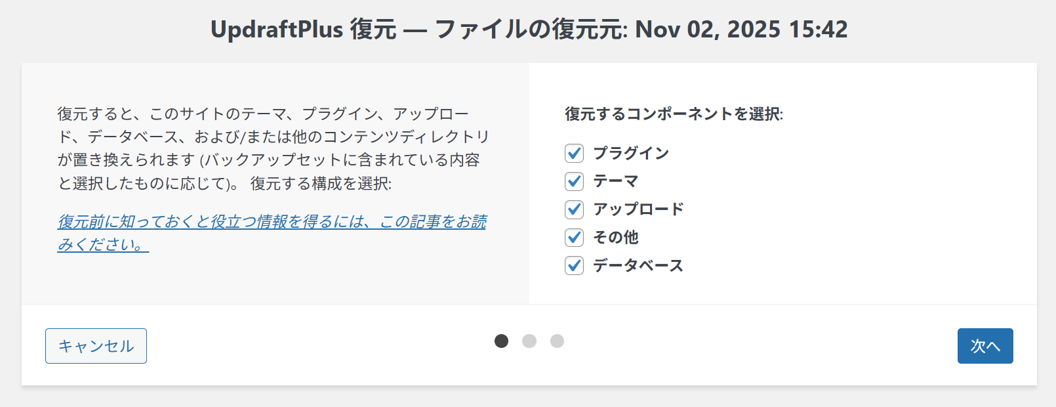
Task: Deselect the データベース checkbox
Action: (x=574, y=265)
